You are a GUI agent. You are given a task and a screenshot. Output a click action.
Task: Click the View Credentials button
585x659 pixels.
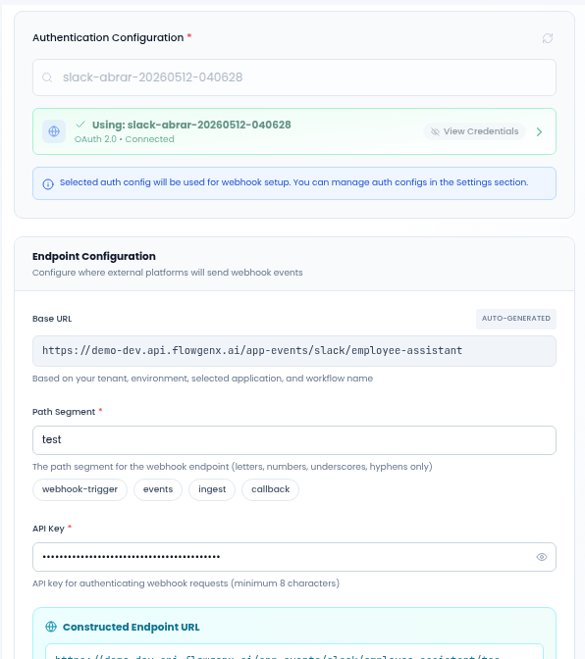[x=474, y=131]
